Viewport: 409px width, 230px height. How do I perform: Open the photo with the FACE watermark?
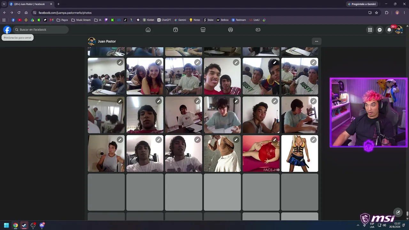point(261,153)
